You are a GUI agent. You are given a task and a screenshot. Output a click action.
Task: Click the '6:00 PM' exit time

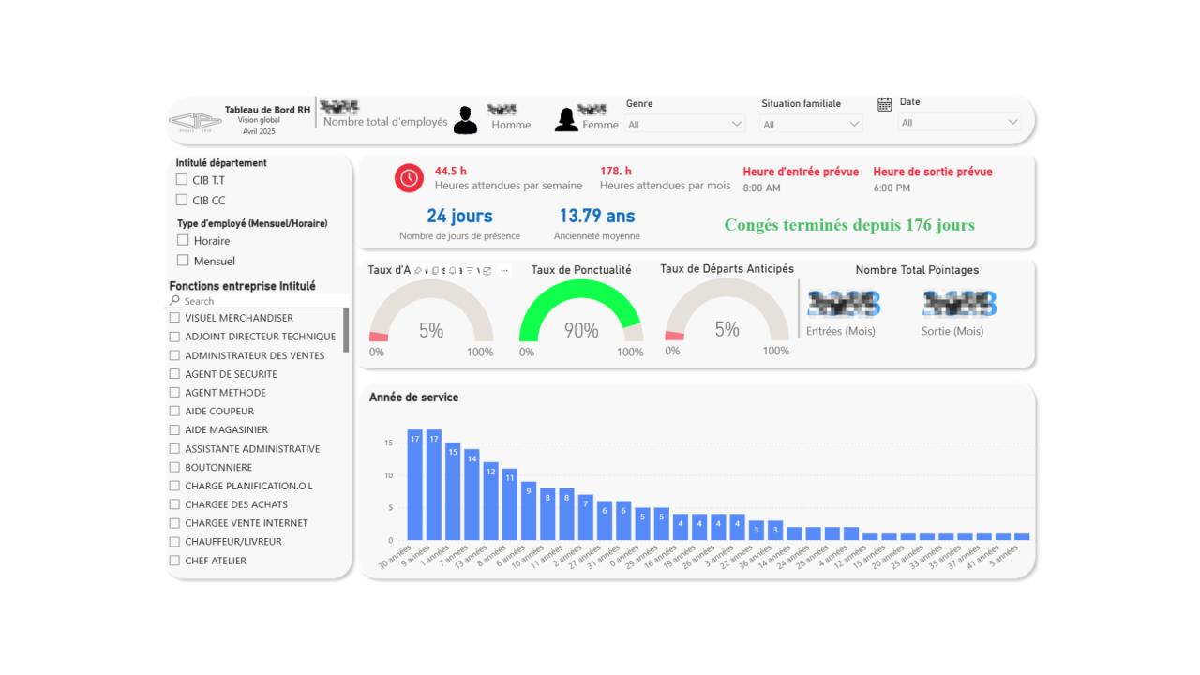pos(892,187)
